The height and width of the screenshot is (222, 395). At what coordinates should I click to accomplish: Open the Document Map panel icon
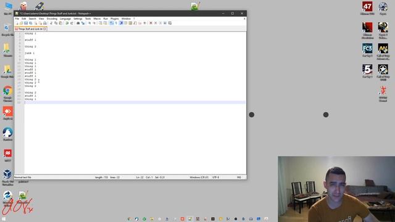coord(130,23)
